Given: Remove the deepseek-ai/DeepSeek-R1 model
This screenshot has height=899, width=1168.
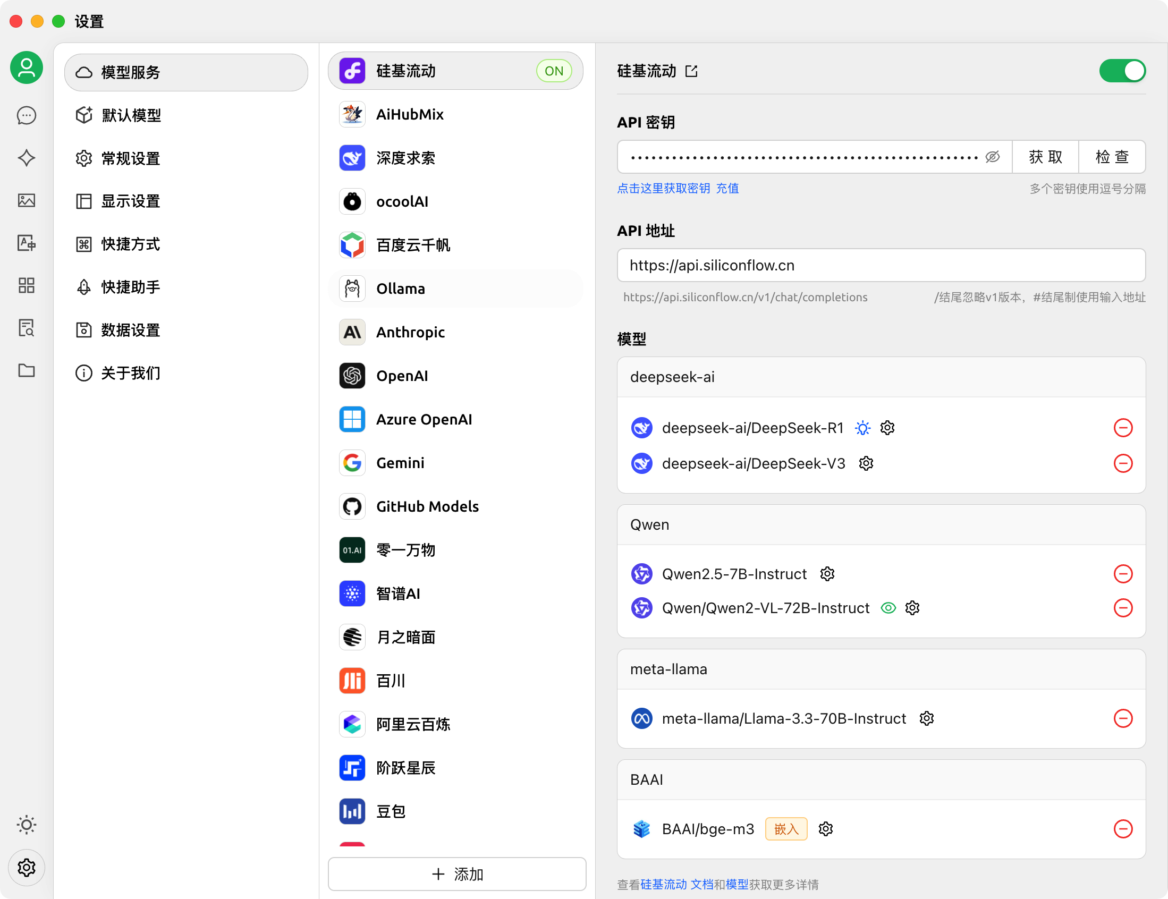Looking at the screenshot, I should point(1122,428).
